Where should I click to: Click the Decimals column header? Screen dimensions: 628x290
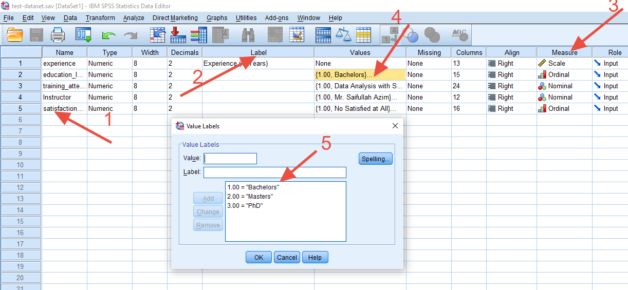coord(185,52)
